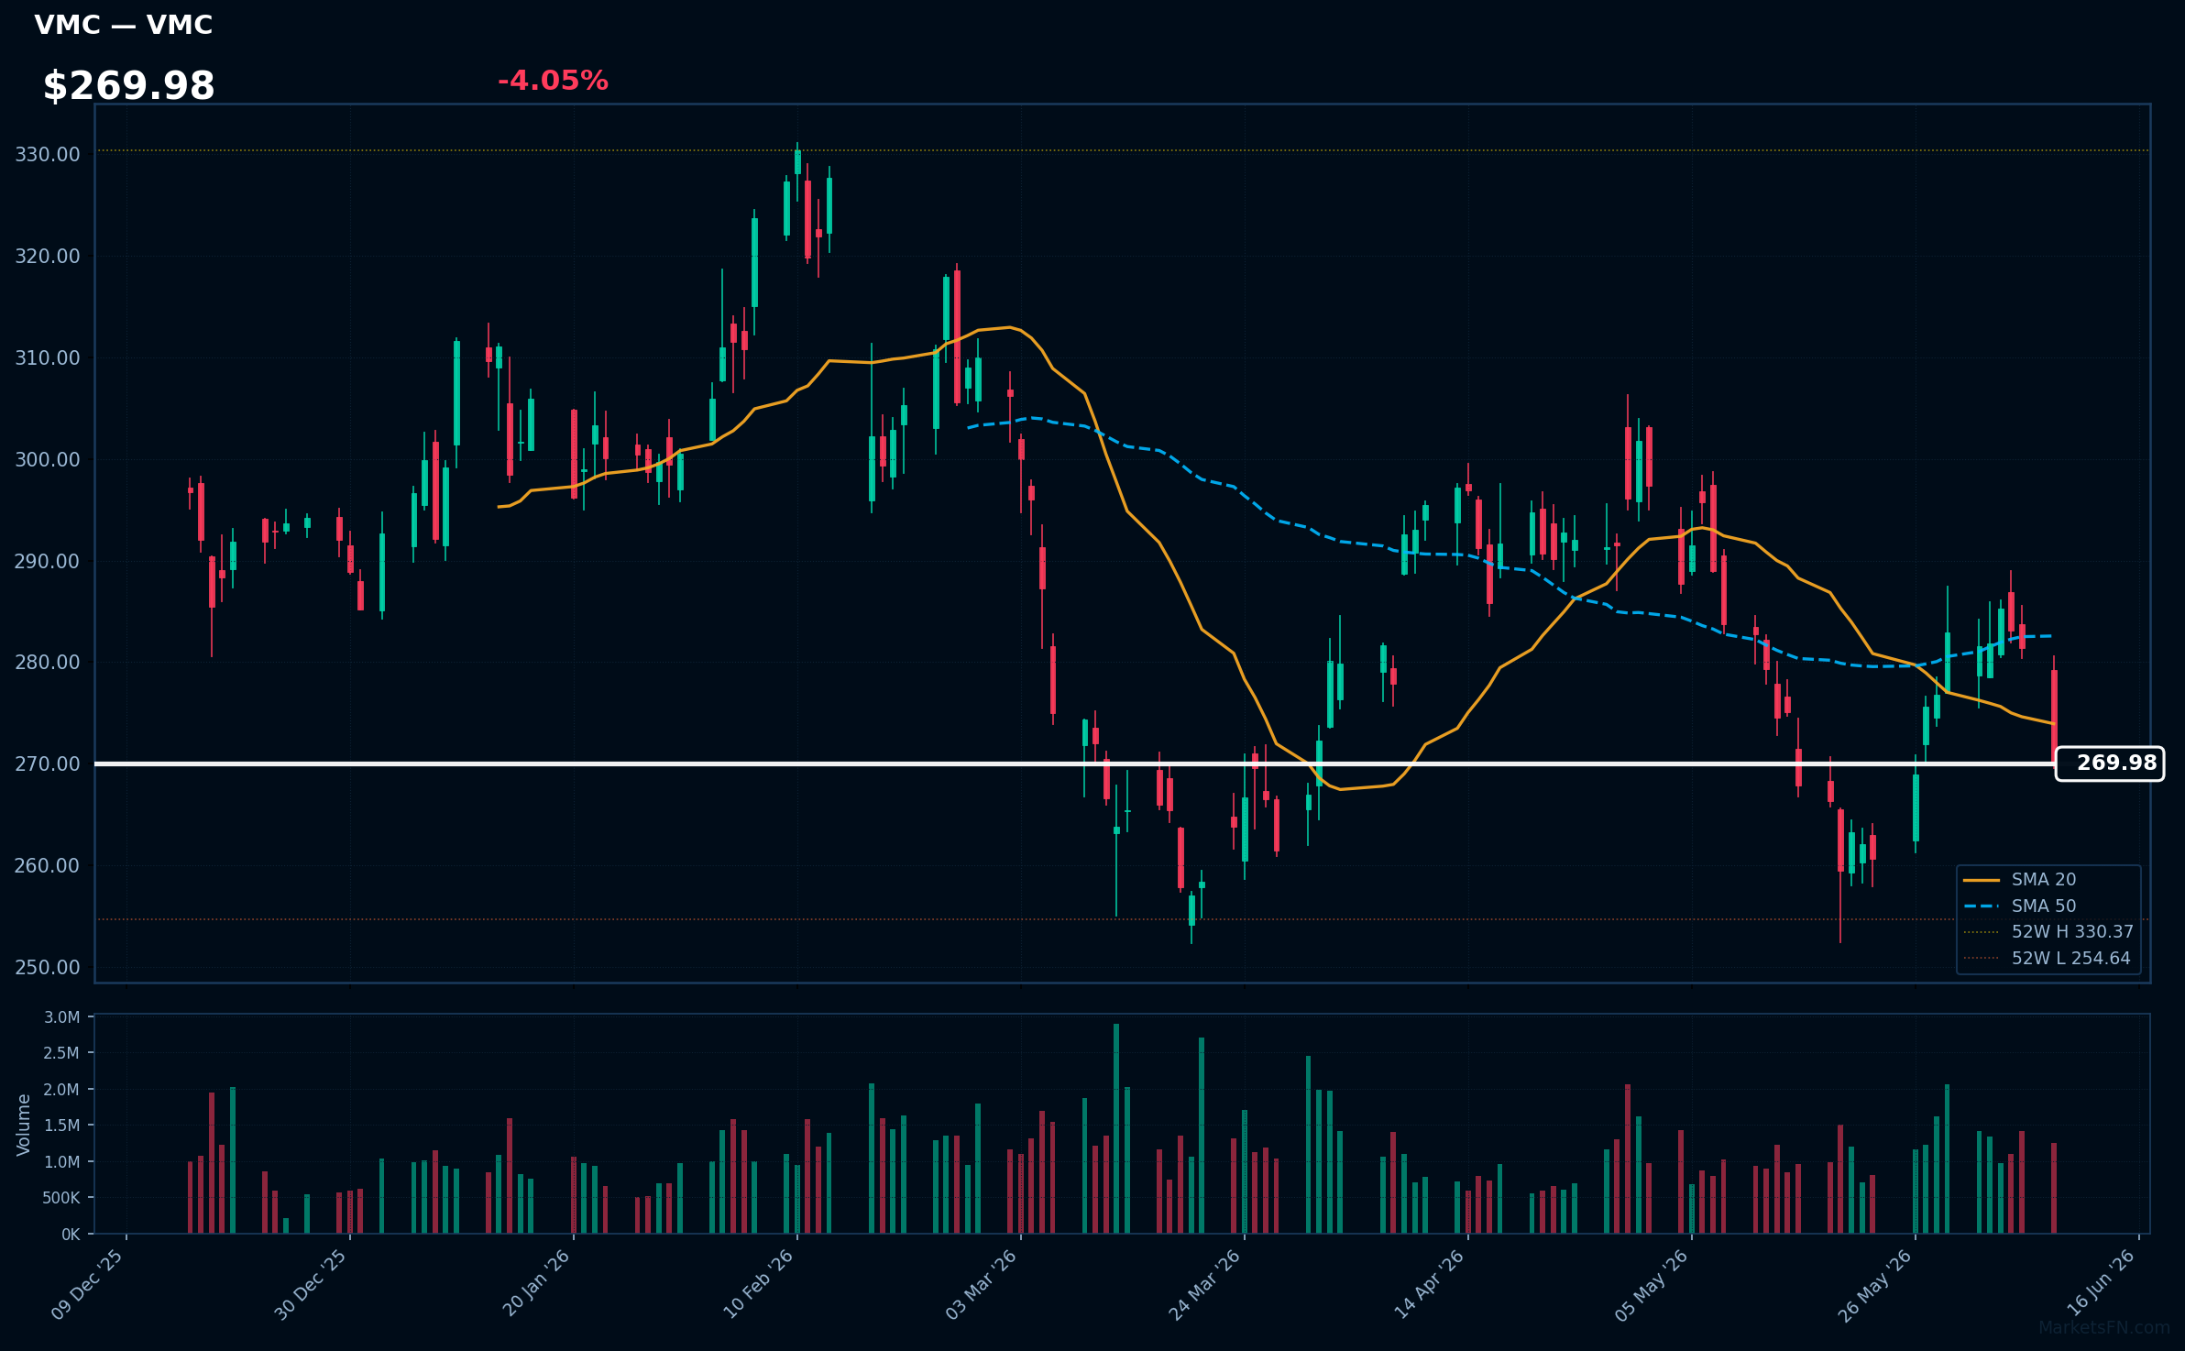The image size is (2185, 1351).
Task: Click the 09 Dec '25 date label
Action: (87, 1284)
